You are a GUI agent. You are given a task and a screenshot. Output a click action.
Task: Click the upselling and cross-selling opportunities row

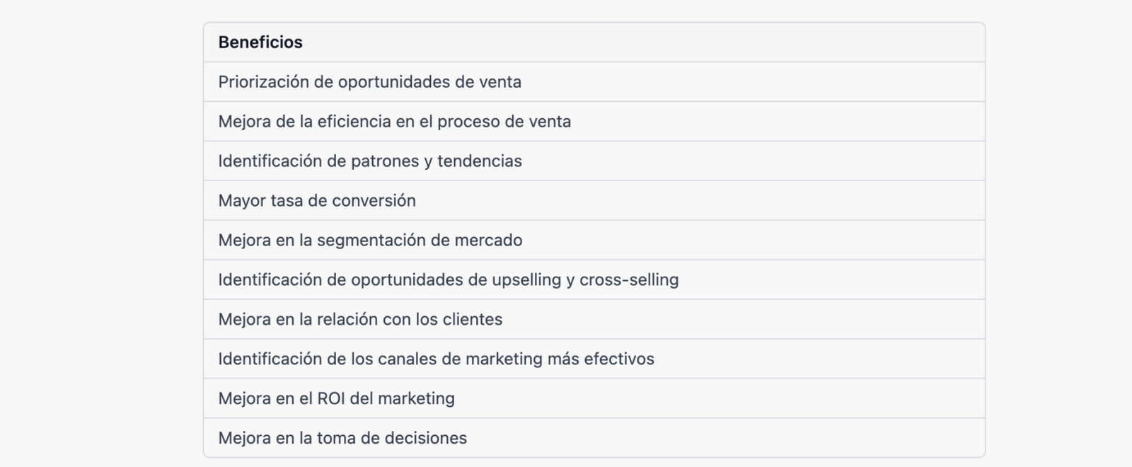(x=448, y=280)
